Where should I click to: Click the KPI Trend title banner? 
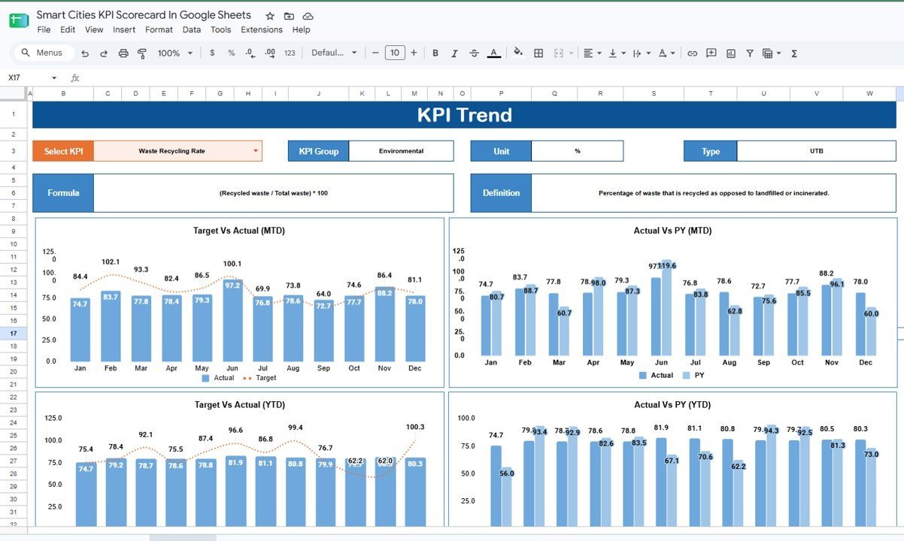click(x=465, y=115)
